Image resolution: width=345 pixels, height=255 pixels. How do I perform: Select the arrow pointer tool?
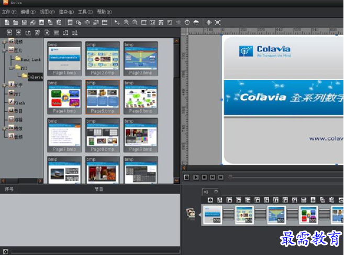pyautogui.click(x=117, y=22)
